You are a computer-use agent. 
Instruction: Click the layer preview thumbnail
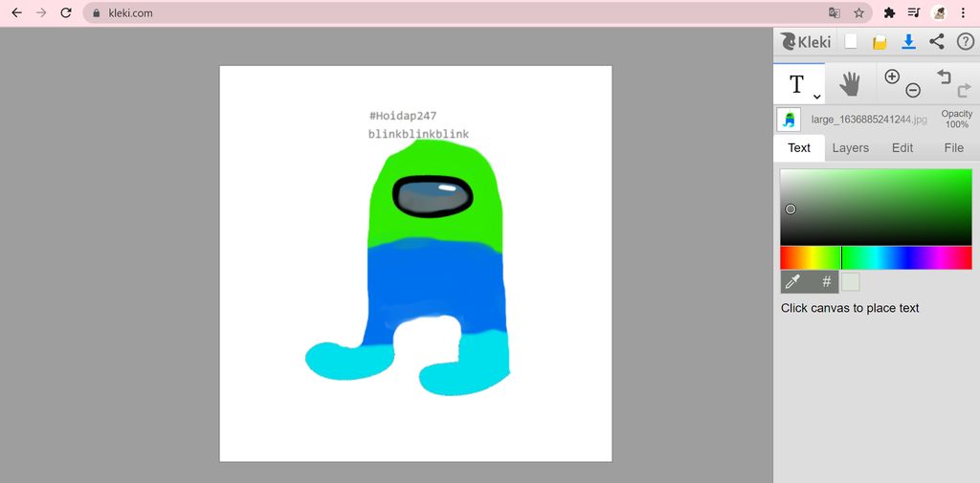coord(789,120)
